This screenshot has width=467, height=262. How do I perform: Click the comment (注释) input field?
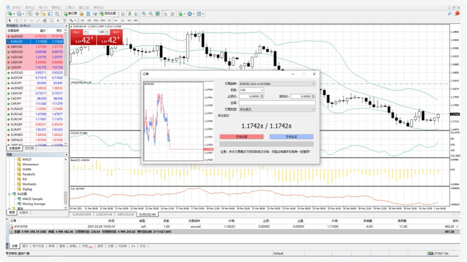click(277, 103)
